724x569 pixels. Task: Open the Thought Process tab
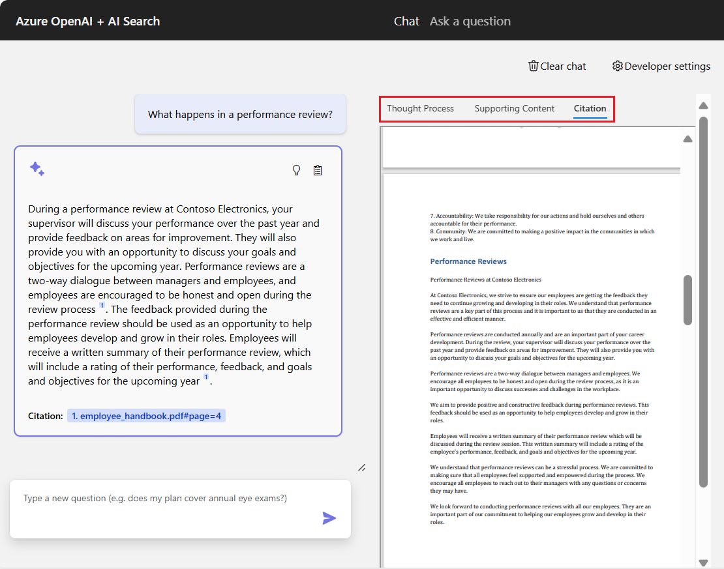coord(420,108)
